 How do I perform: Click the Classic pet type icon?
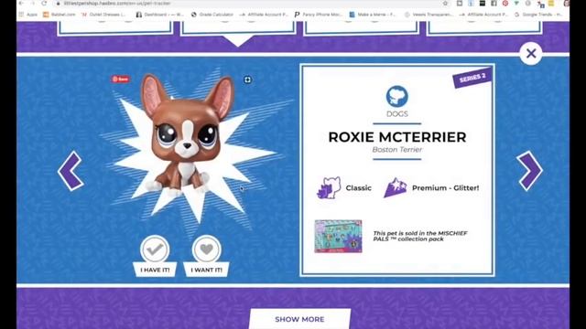[x=329, y=187]
